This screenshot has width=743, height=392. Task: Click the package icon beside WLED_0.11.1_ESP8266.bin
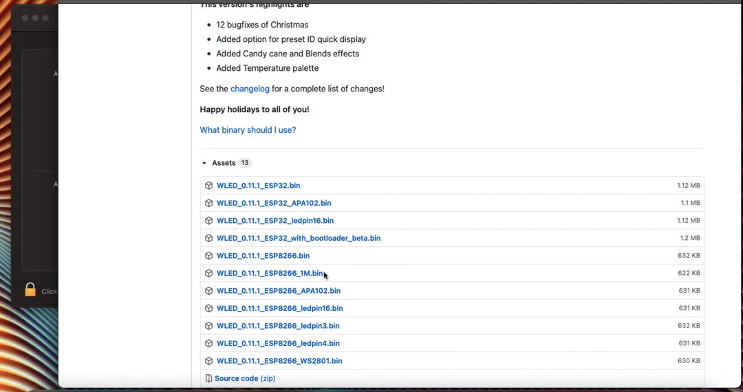[208, 256]
